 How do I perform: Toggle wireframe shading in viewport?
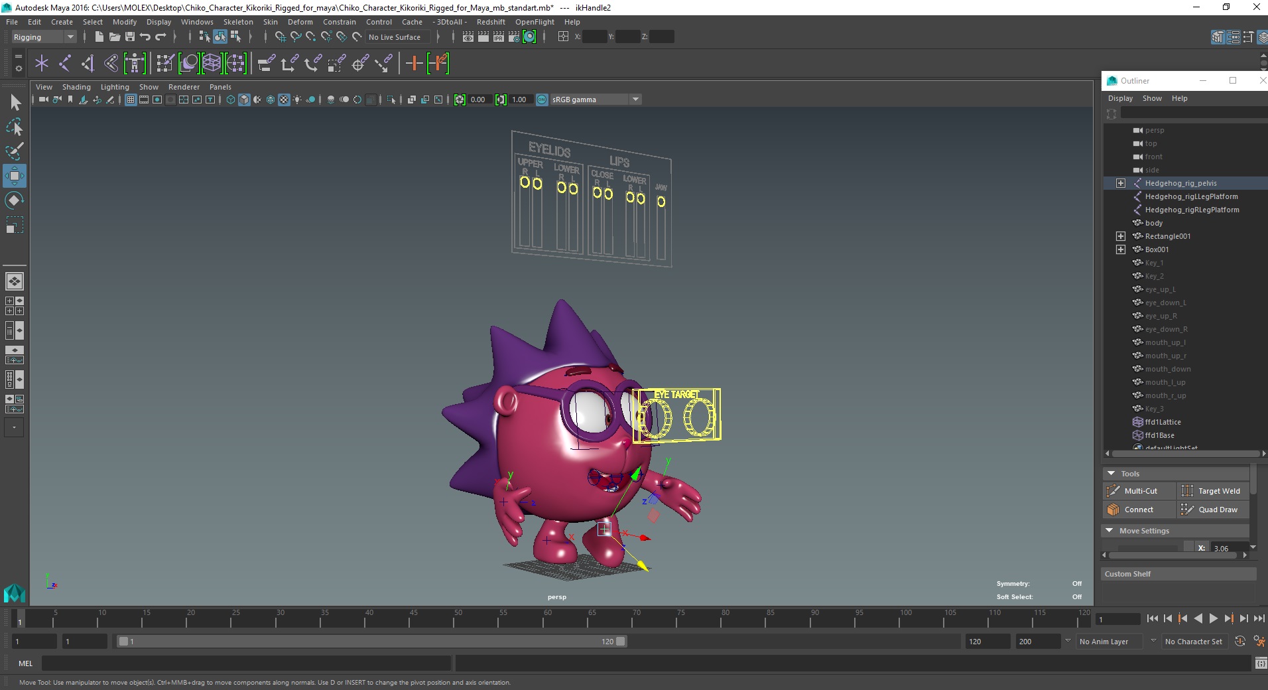pyautogui.click(x=231, y=100)
